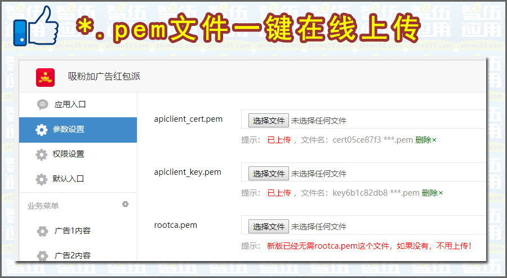Click the 业务菜单 section header
Screen dimensions: 507x278
pyautogui.click(x=43, y=206)
